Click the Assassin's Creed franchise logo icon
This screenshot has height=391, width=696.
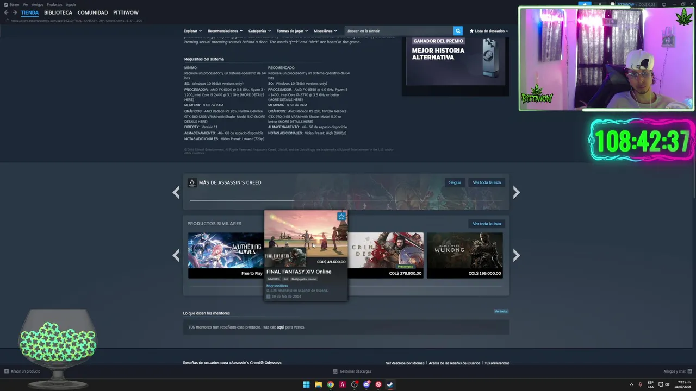[192, 182]
